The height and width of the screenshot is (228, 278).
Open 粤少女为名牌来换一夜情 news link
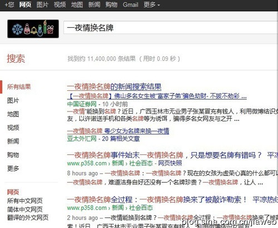click(118, 131)
